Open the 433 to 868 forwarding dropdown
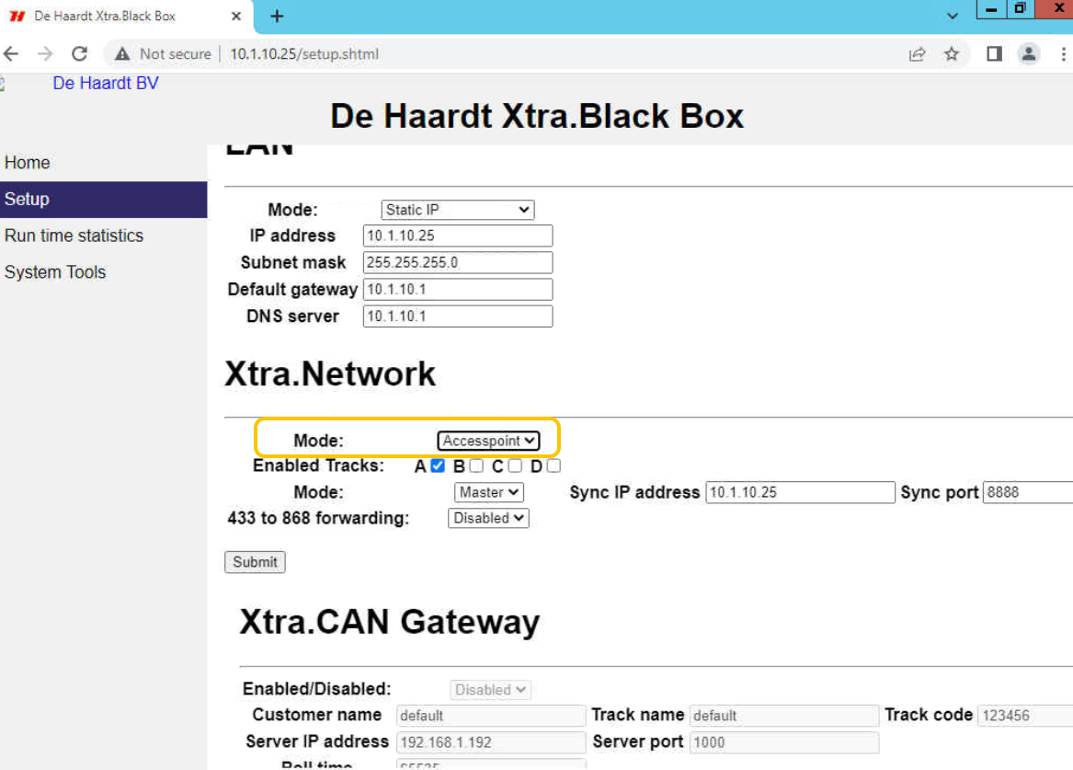The image size is (1073, 770). pos(488,518)
